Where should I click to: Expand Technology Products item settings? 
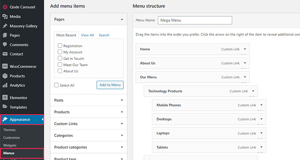(253, 91)
